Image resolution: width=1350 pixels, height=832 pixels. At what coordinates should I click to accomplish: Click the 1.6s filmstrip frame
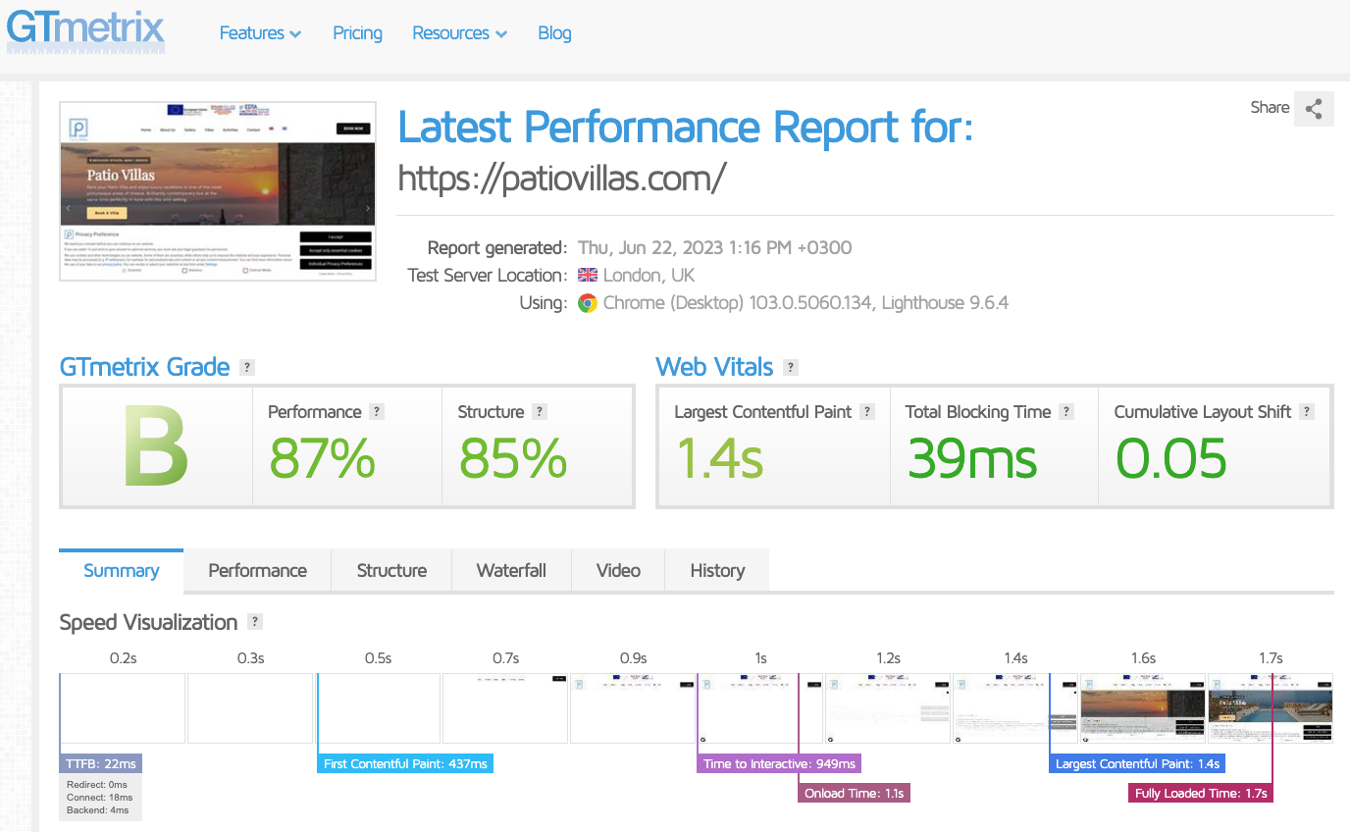click(x=1143, y=708)
